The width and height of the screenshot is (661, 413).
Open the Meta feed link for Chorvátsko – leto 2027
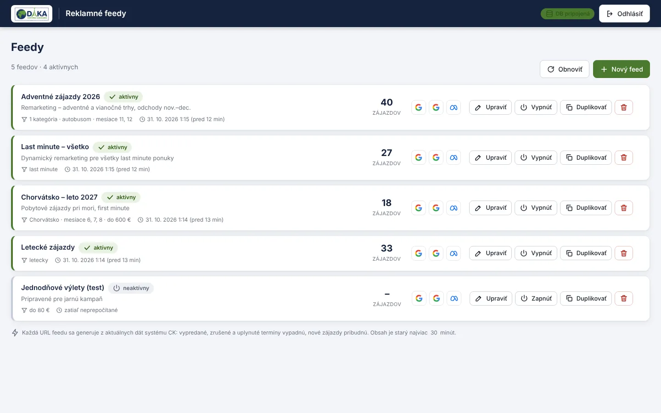454,208
